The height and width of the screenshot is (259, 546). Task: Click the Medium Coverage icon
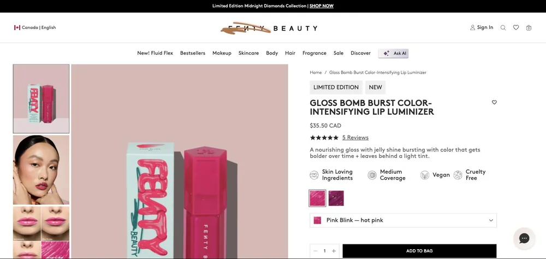(372, 175)
